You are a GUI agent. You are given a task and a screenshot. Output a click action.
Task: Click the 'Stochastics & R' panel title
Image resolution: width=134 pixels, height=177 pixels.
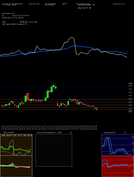tap(110, 132)
